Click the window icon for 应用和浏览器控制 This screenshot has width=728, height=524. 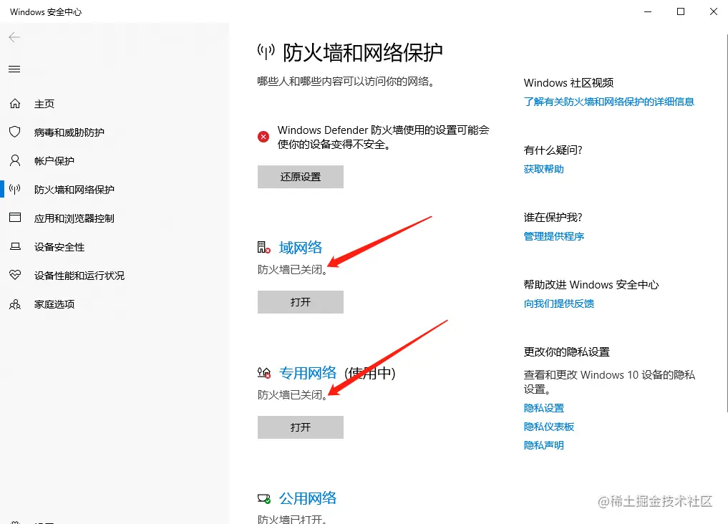pyautogui.click(x=15, y=218)
